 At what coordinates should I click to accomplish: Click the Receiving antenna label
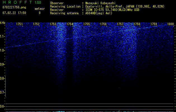tap(64, 13)
